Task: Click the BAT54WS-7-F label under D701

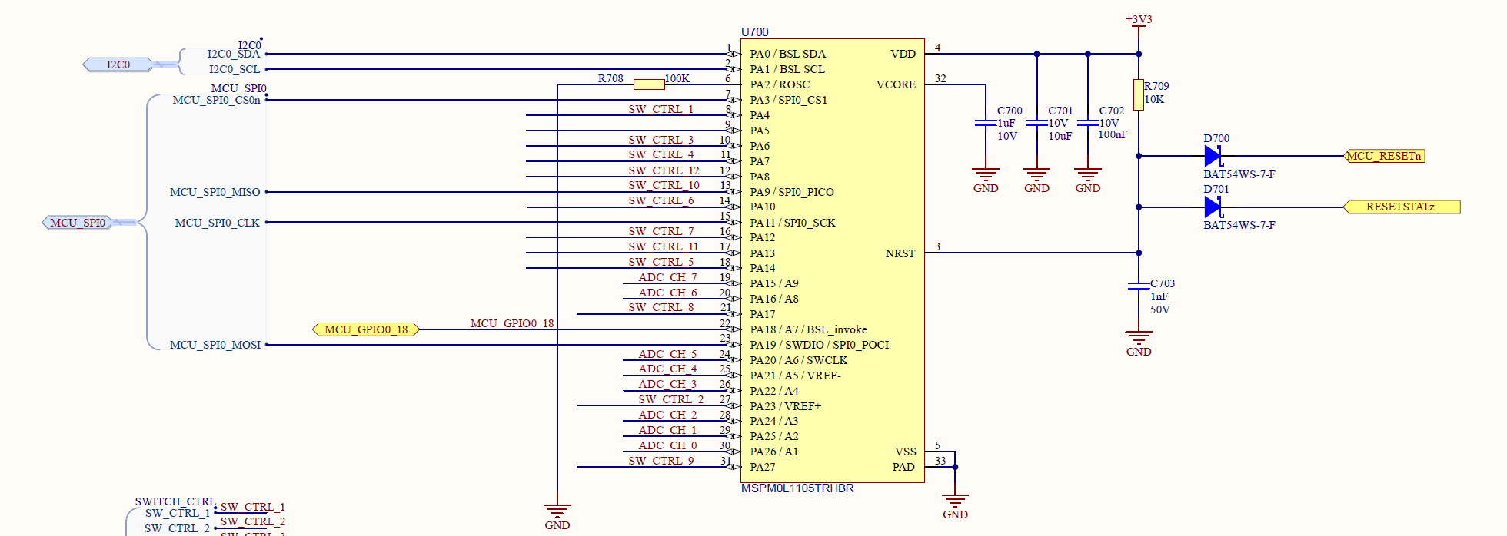Action: coord(1239,225)
